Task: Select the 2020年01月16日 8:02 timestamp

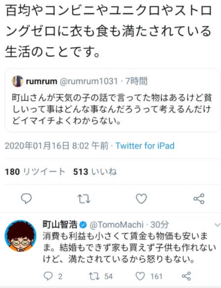Action: 57,146
